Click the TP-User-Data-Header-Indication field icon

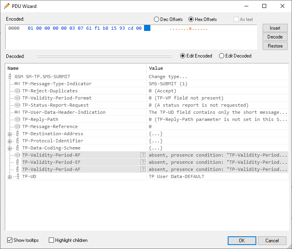pos(17,112)
